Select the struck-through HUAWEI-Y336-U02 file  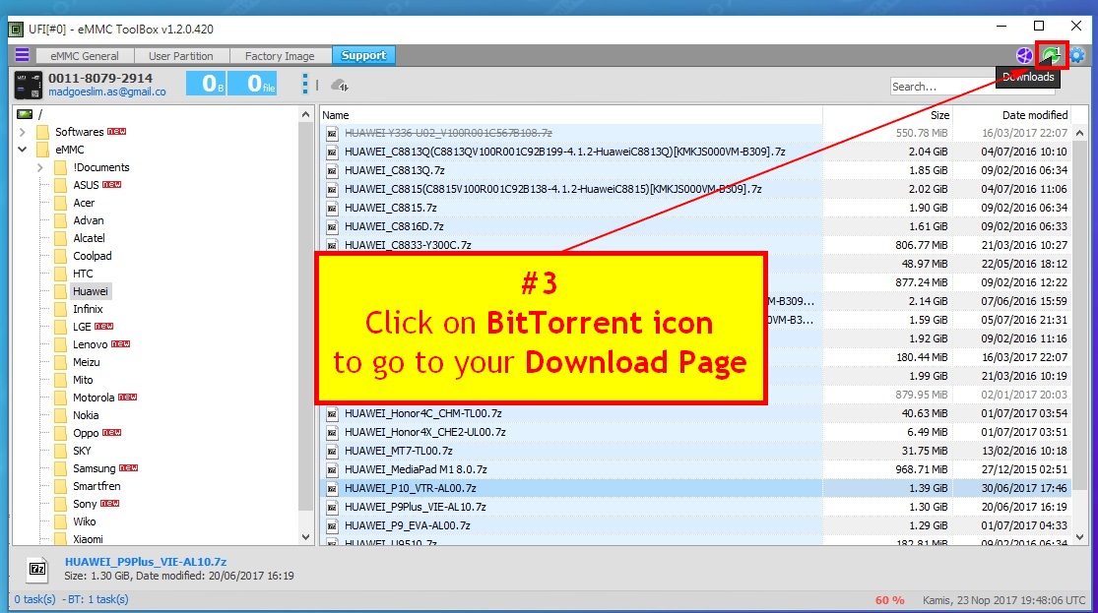(448, 133)
